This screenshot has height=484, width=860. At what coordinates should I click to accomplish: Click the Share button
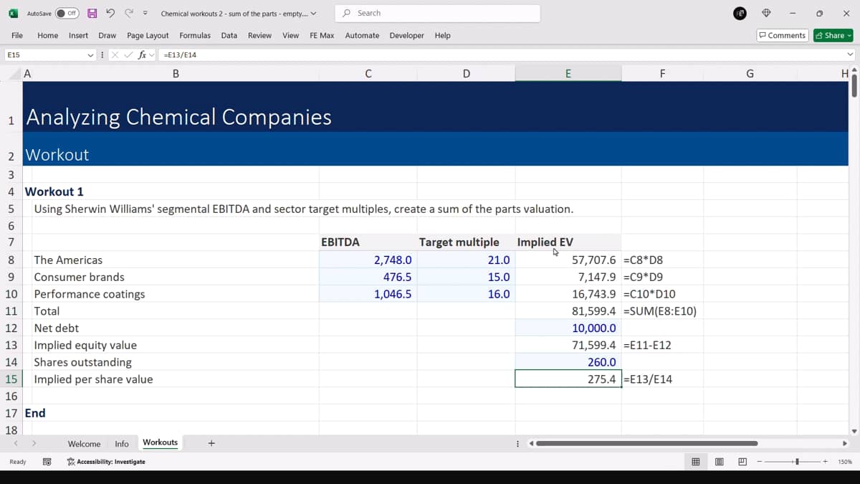click(x=833, y=35)
